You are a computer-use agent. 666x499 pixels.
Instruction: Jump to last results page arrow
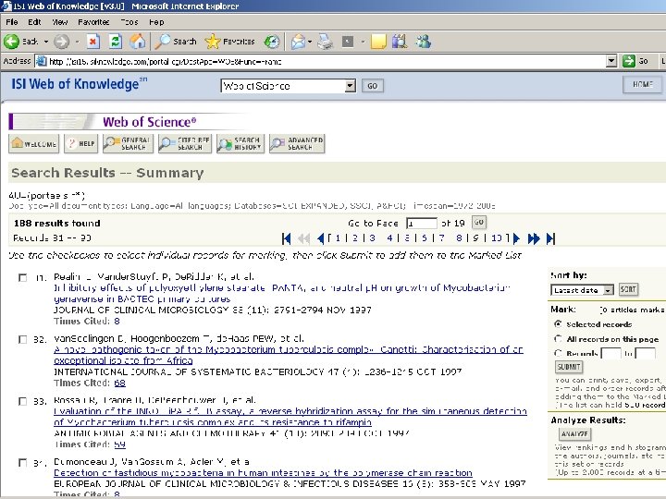pos(550,238)
